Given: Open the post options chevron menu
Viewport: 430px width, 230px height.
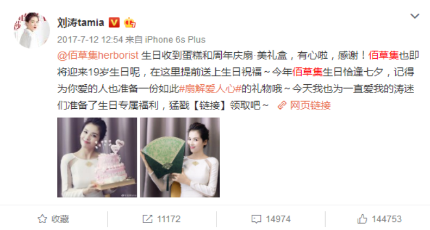Looking at the screenshot, I should click(x=415, y=16).
